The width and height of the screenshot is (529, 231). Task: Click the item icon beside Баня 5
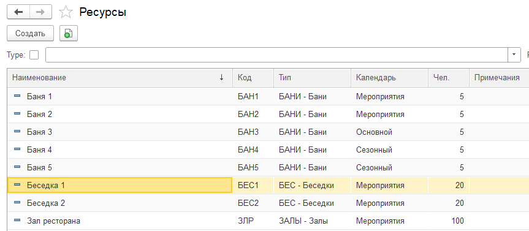point(17,167)
